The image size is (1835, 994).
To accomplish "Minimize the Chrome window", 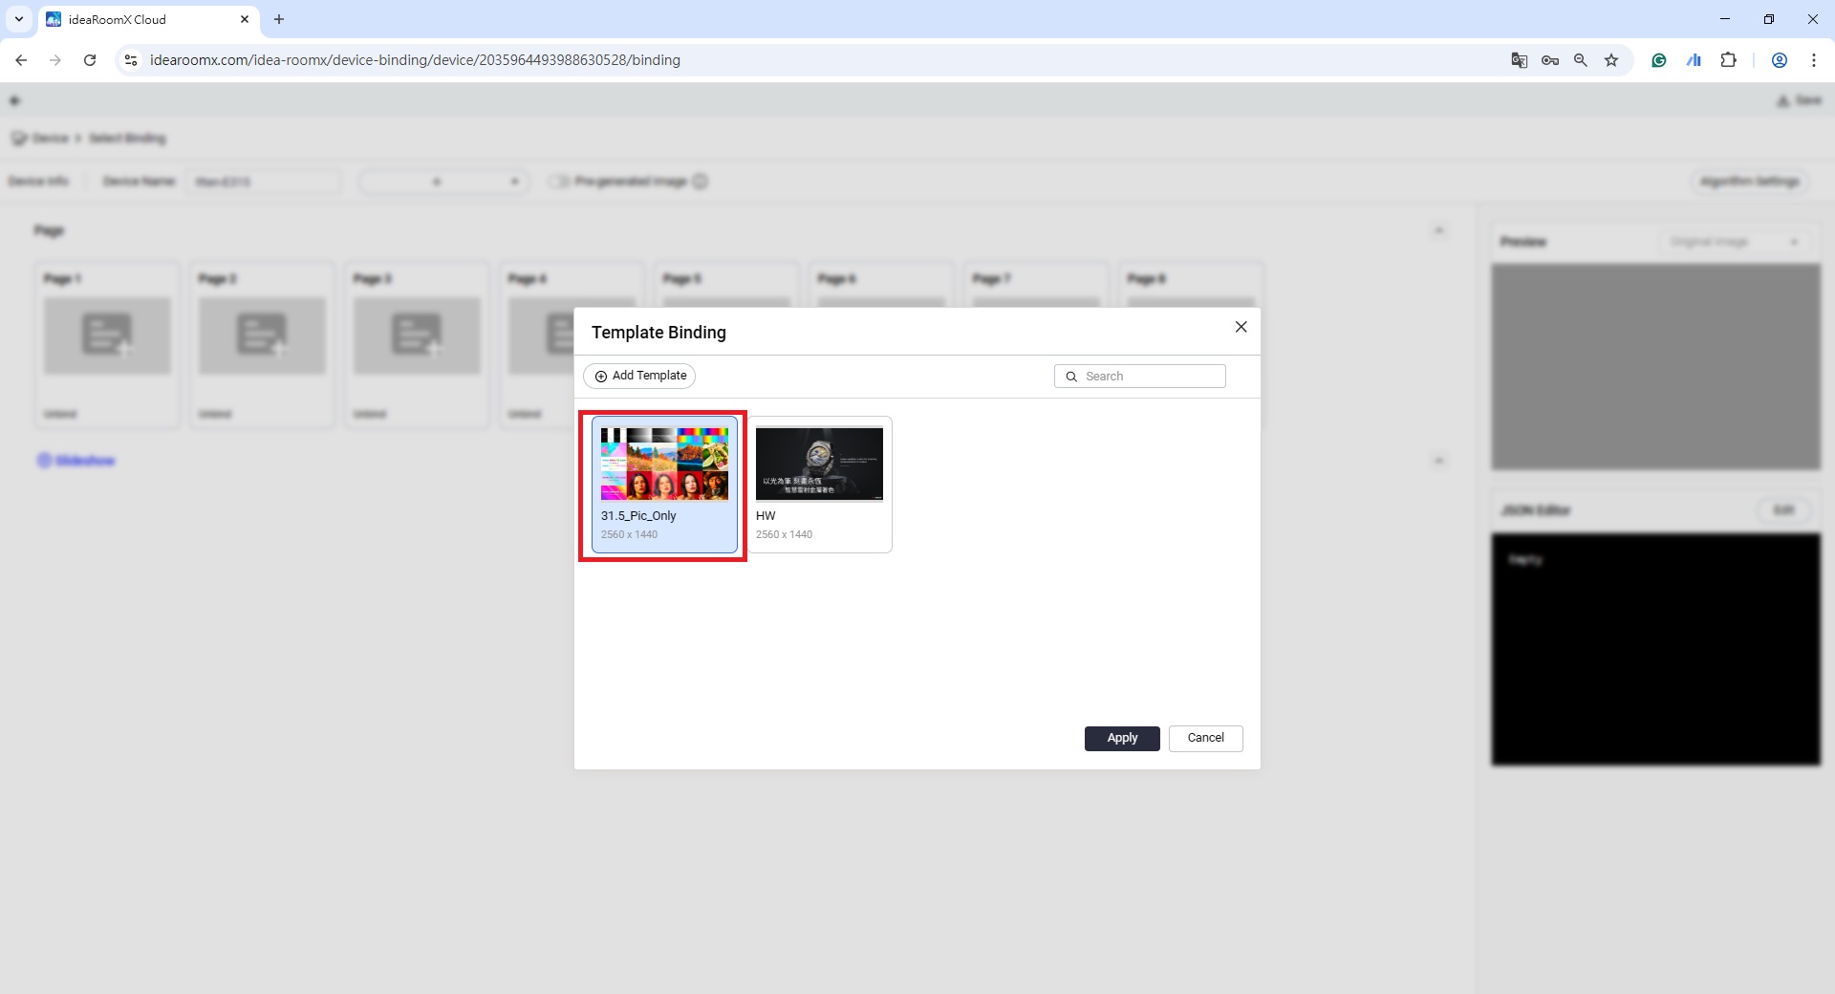I will 1725,19.
